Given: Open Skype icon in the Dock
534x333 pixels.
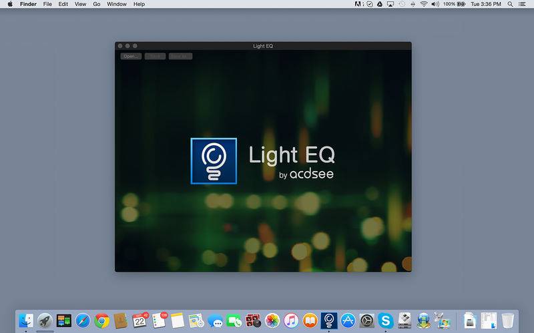Looking at the screenshot, I should coord(386,320).
